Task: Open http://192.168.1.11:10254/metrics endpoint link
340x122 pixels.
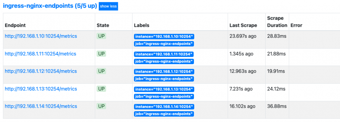Action: [x=41, y=54]
